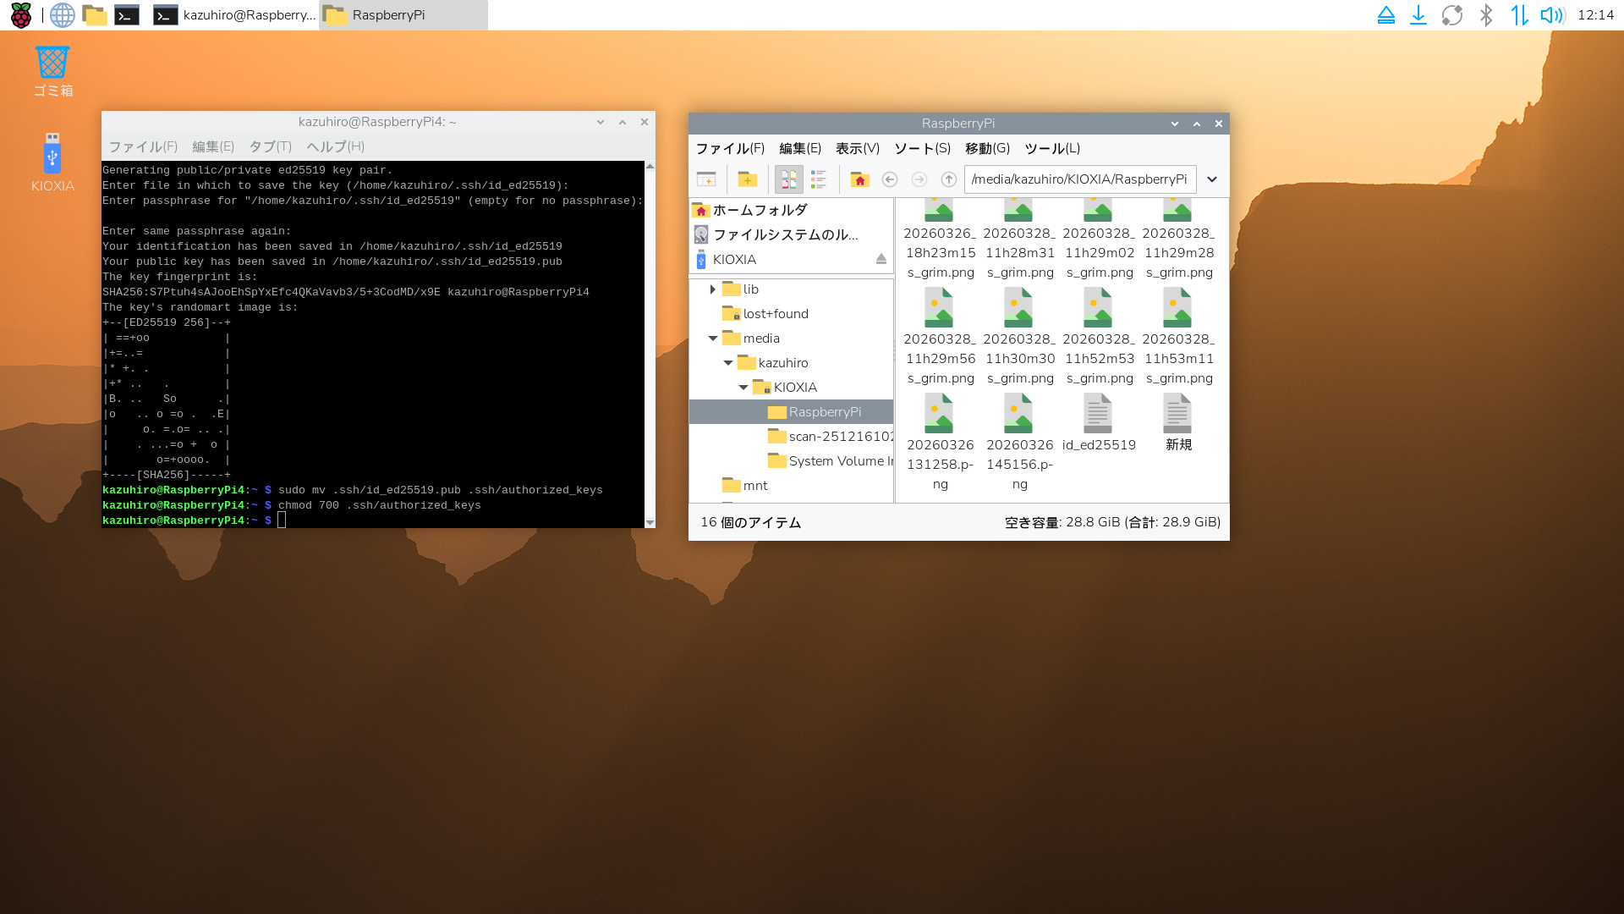Click the path address field
The height and width of the screenshot is (914, 1624).
click(1078, 179)
